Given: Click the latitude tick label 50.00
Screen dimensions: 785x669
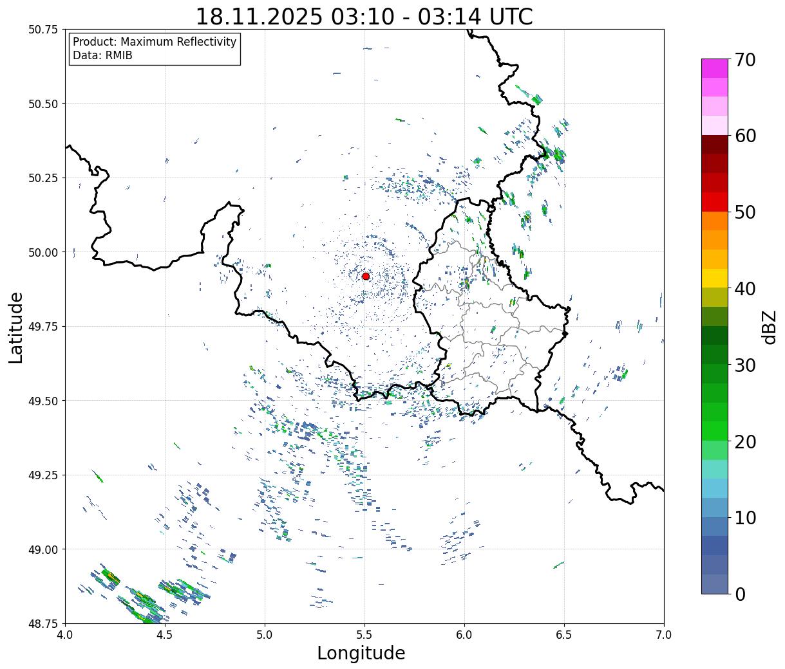Looking at the screenshot, I should [x=43, y=252].
